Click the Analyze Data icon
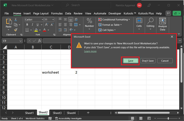Image resolution: width=184 pixels, height=121 pixels. click(x=162, y=24)
